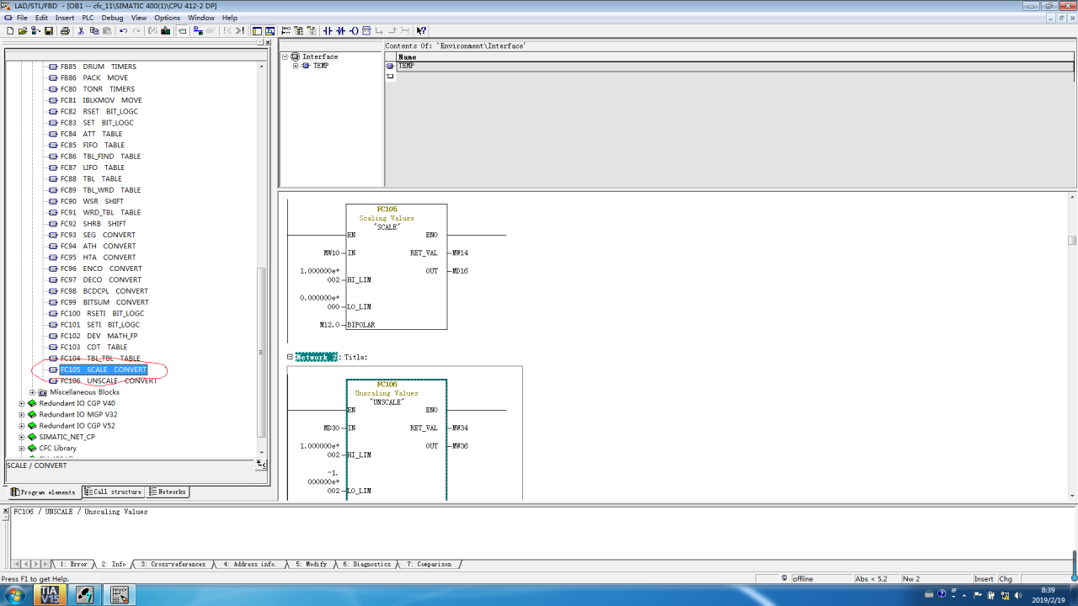This screenshot has height=606, width=1078.
Task: Click the Copy toolbar icon
Action: [x=94, y=30]
